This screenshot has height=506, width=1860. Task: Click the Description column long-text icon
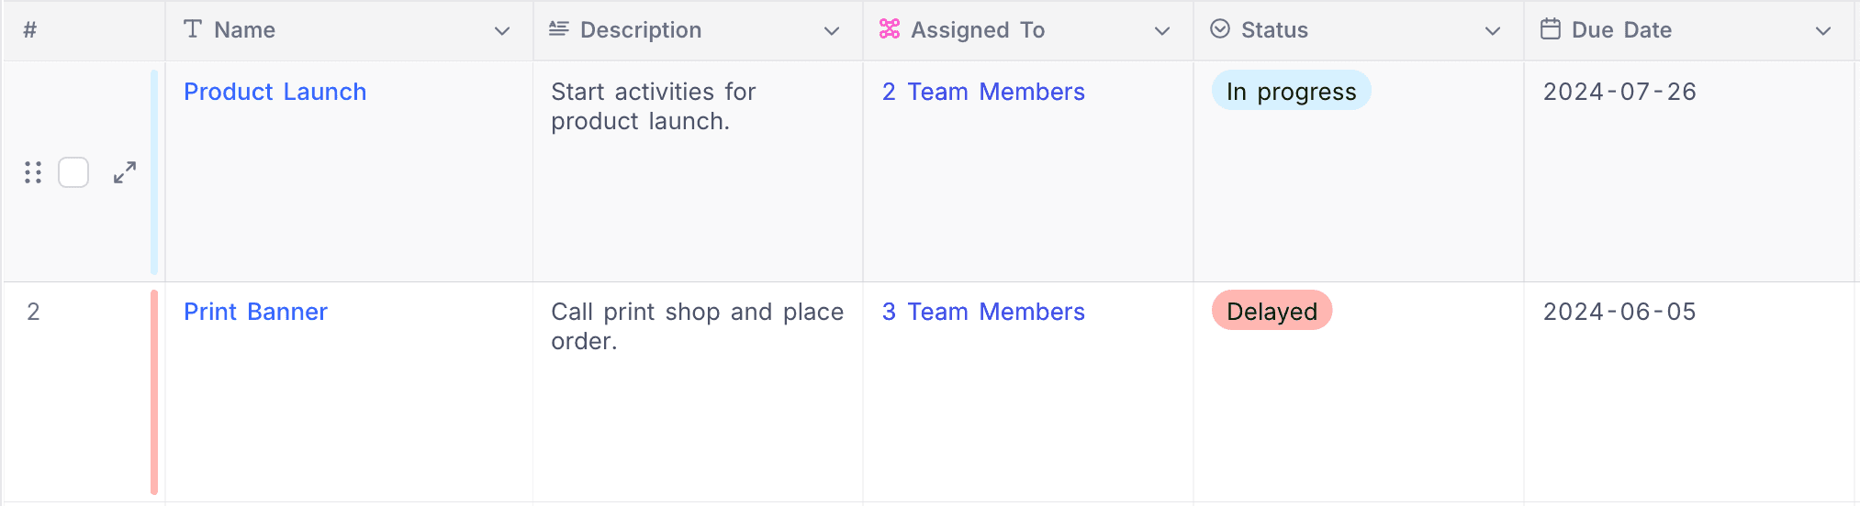[558, 29]
